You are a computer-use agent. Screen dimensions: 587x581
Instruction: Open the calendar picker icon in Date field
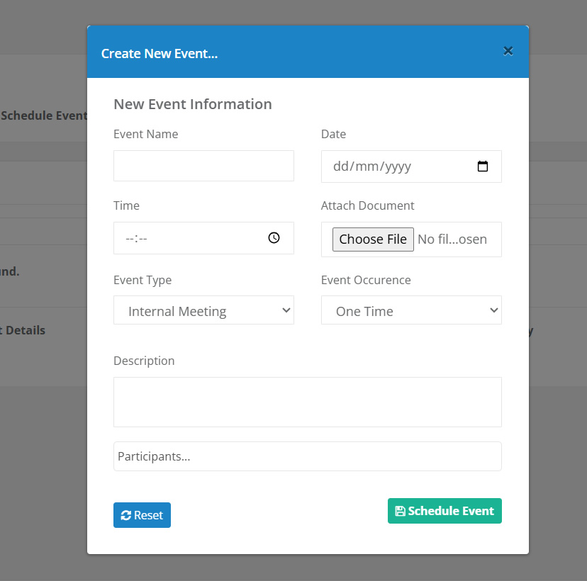(x=483, y=166)
